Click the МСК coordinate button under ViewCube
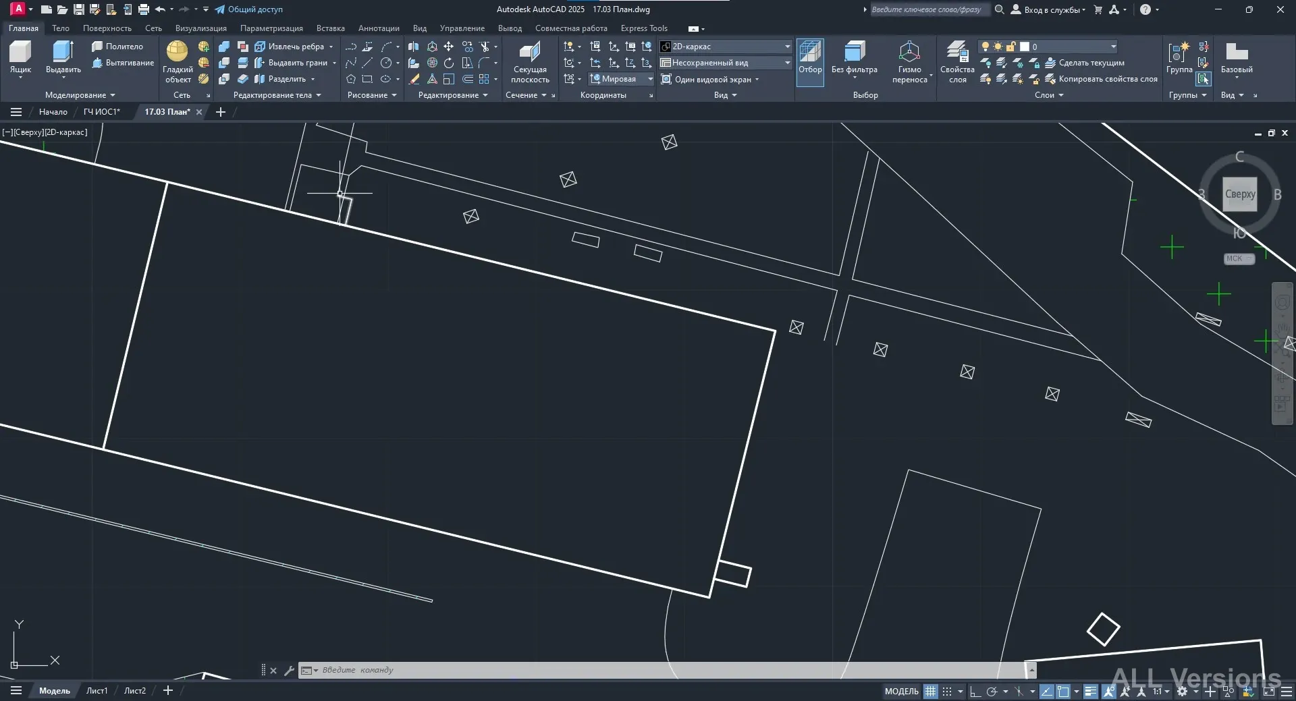 pos(1239,258)
